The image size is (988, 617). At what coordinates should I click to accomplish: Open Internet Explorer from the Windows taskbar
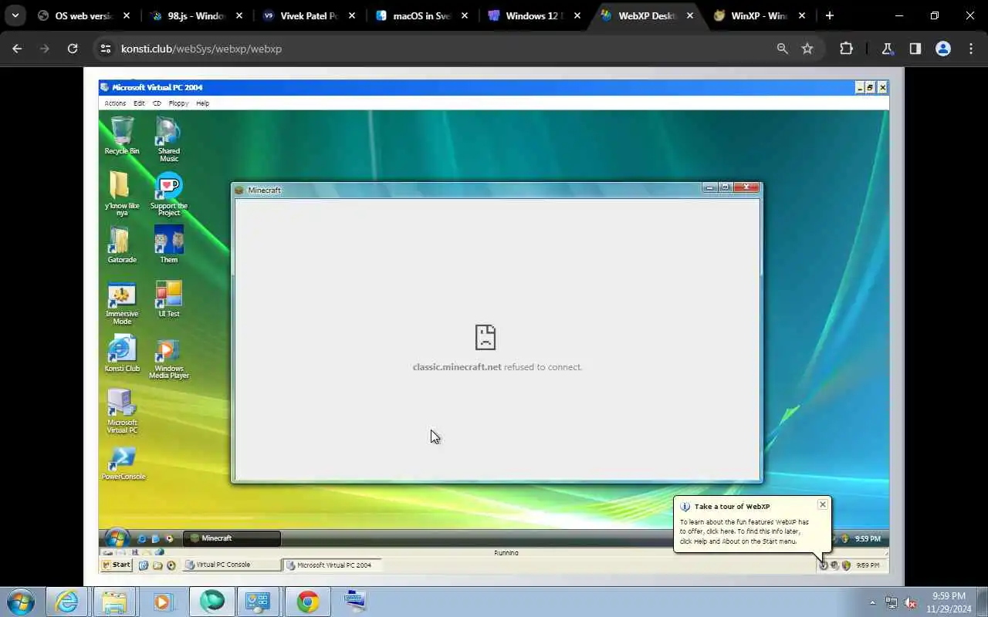[x=67, y=602]
